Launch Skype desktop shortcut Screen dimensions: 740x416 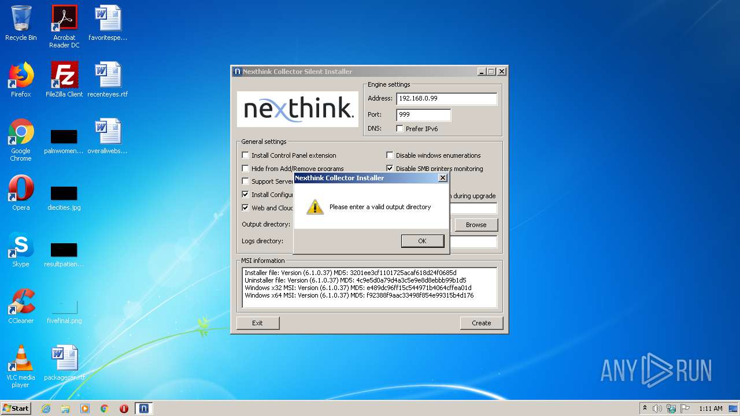click(21, 250)
